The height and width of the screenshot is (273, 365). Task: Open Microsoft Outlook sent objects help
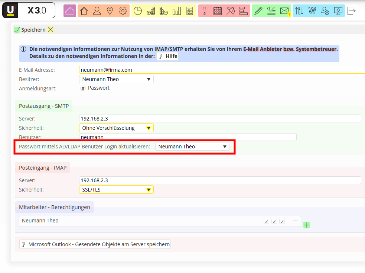click(x=95, y=244)
